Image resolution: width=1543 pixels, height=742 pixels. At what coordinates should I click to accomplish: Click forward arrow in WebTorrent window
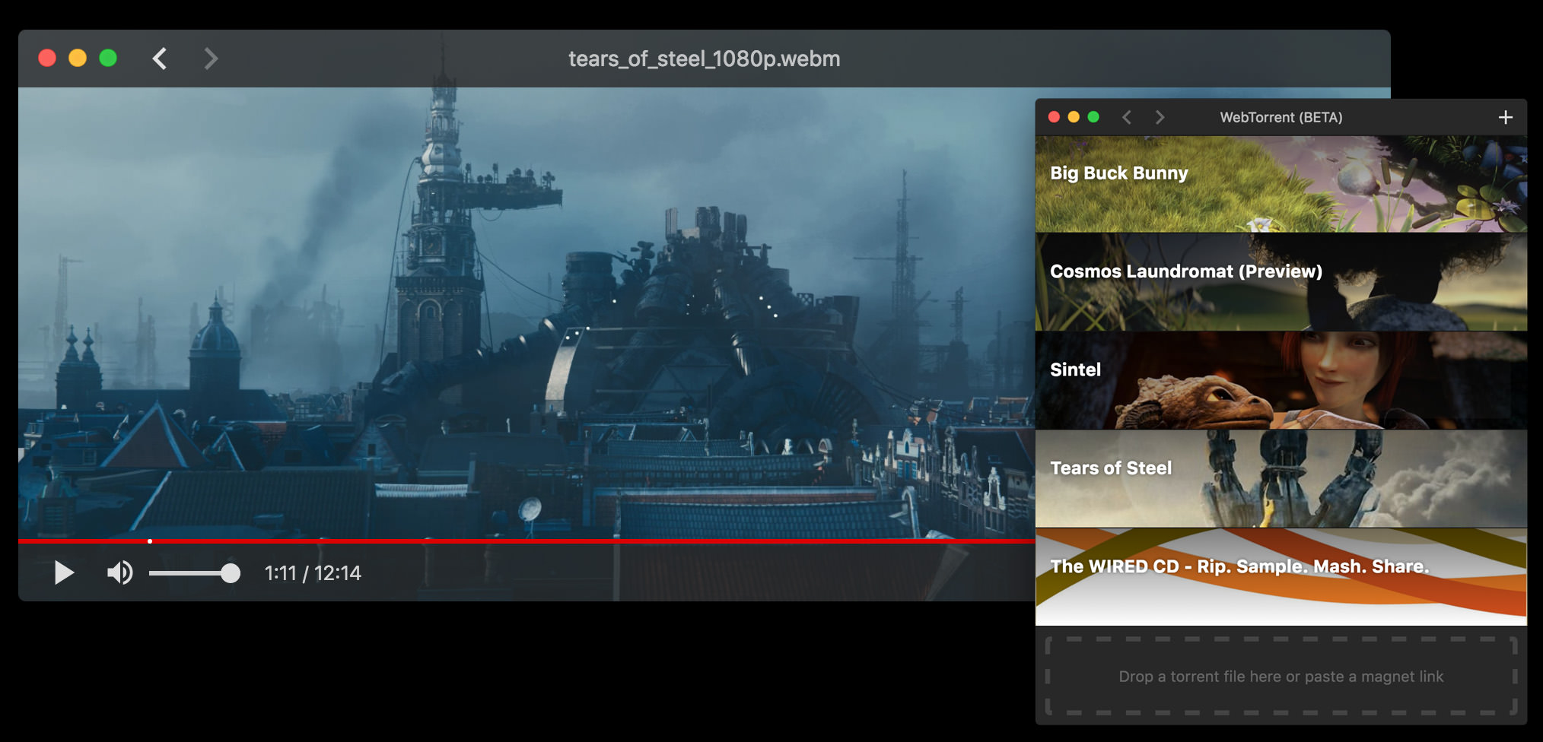tap(1160, 117)
